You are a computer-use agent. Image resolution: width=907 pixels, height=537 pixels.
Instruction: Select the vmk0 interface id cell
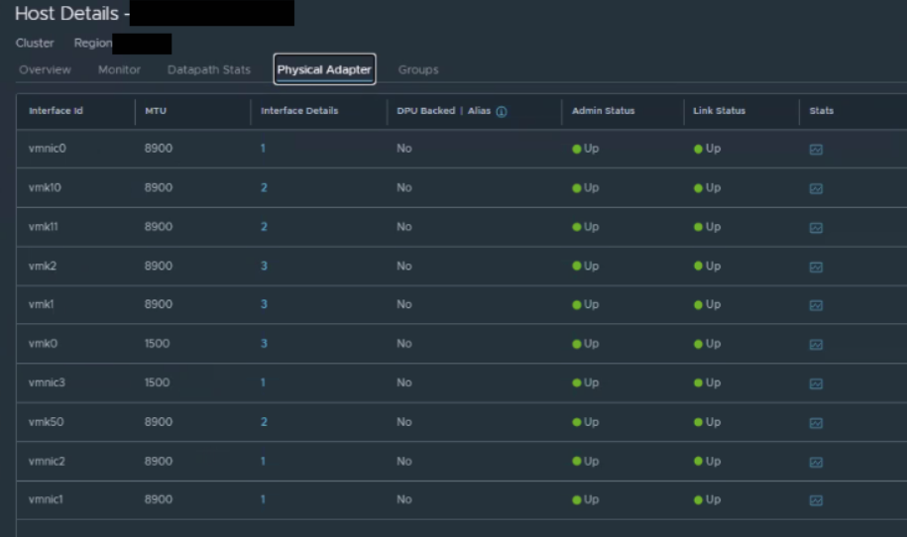43,344
